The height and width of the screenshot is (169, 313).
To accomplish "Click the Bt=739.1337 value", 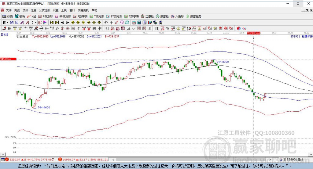I will (112, 37).
